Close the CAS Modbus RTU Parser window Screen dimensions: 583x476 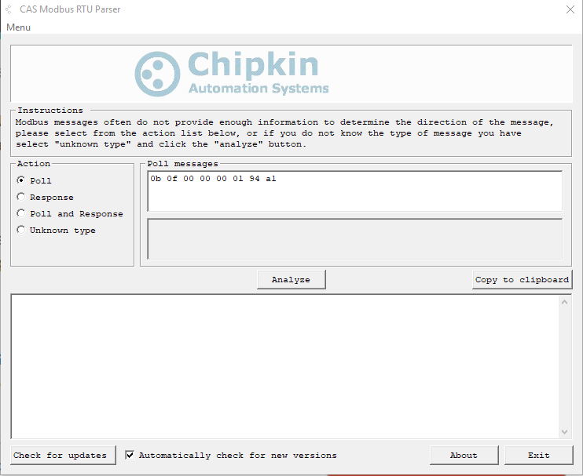pos(570,9)
